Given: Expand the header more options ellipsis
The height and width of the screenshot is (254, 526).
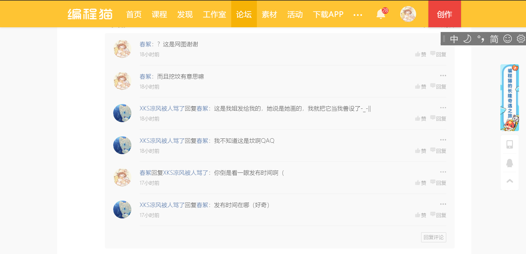Looking at the screenshot, I should [358, 15].
